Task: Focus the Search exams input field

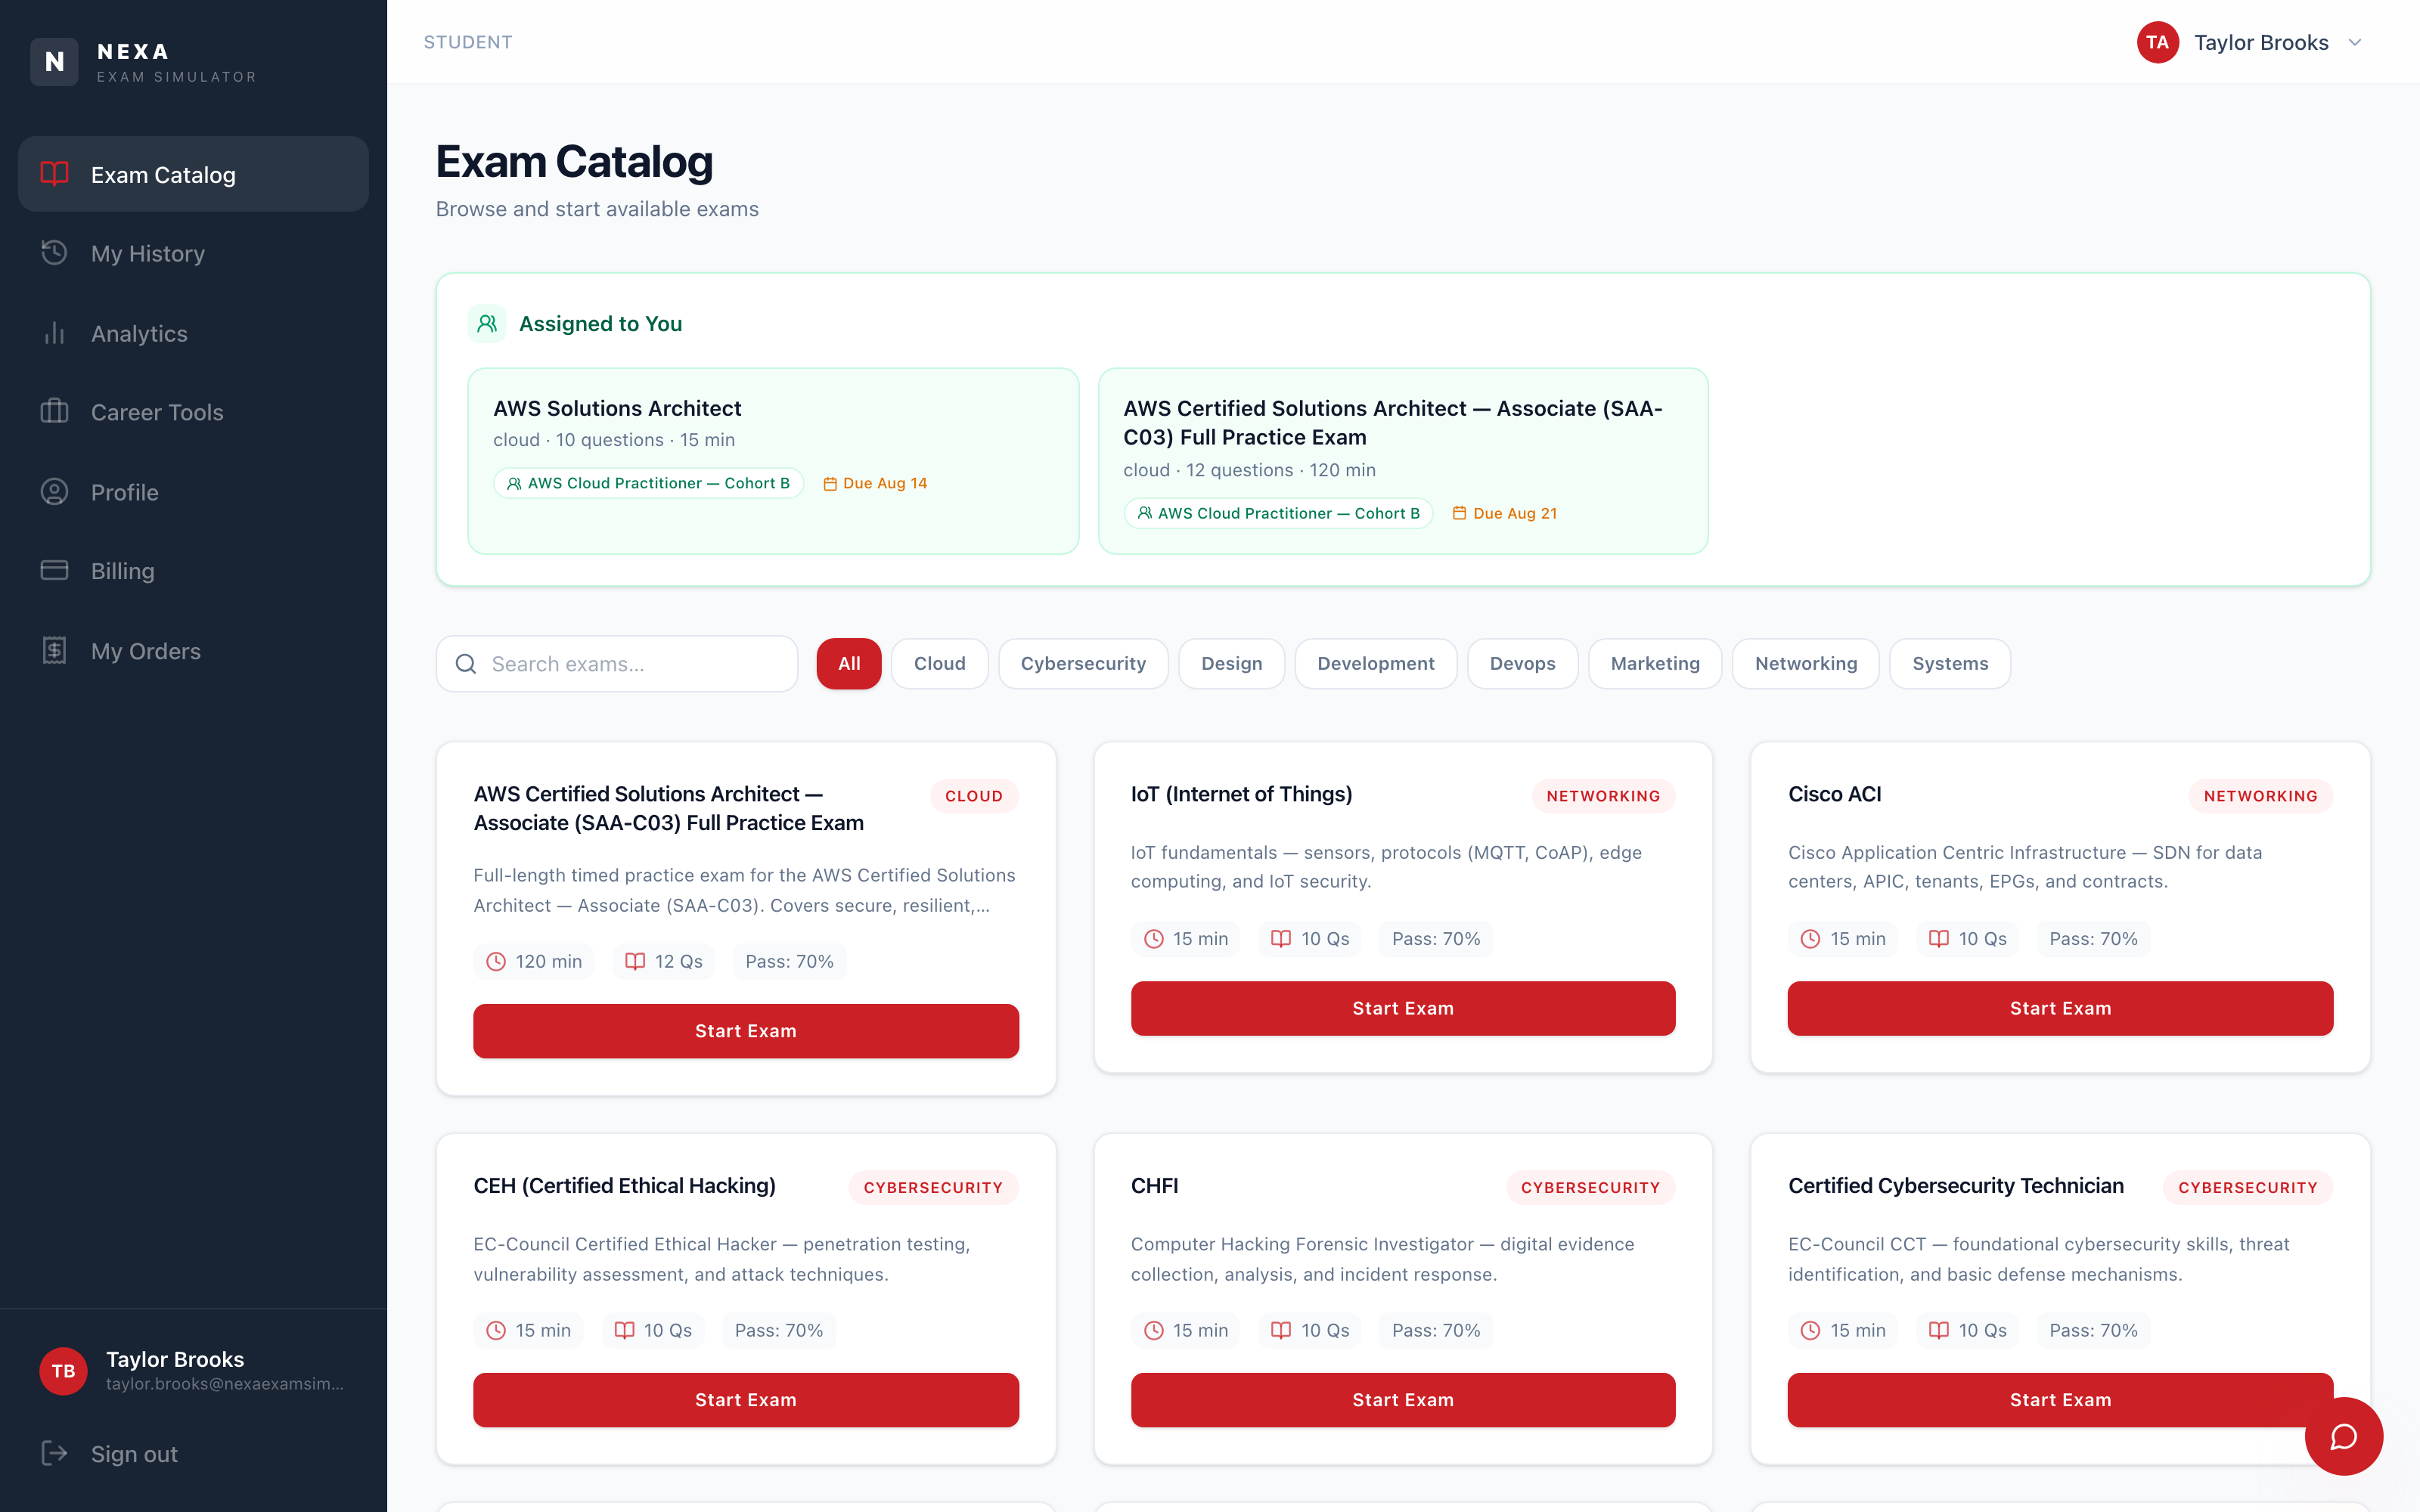Action: coord(617,664)
